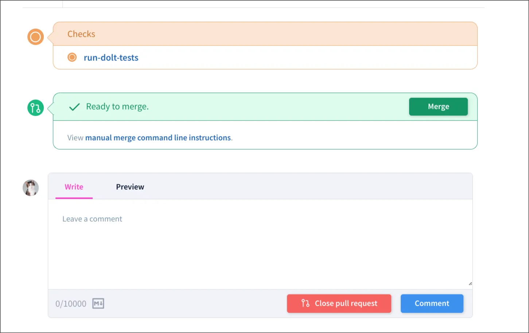
Task: Click the checkmark next to Ready to merge
Action: point(74,107)
